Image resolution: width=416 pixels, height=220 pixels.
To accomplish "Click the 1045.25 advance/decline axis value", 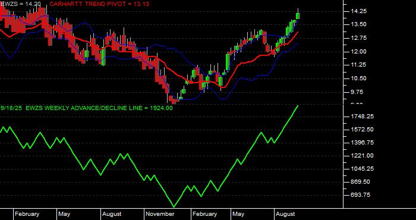I will [x=363, y=169].
